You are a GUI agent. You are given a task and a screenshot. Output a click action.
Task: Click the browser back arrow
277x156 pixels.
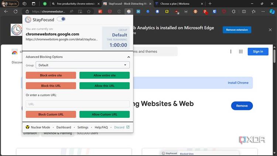(x=6, y=11)
